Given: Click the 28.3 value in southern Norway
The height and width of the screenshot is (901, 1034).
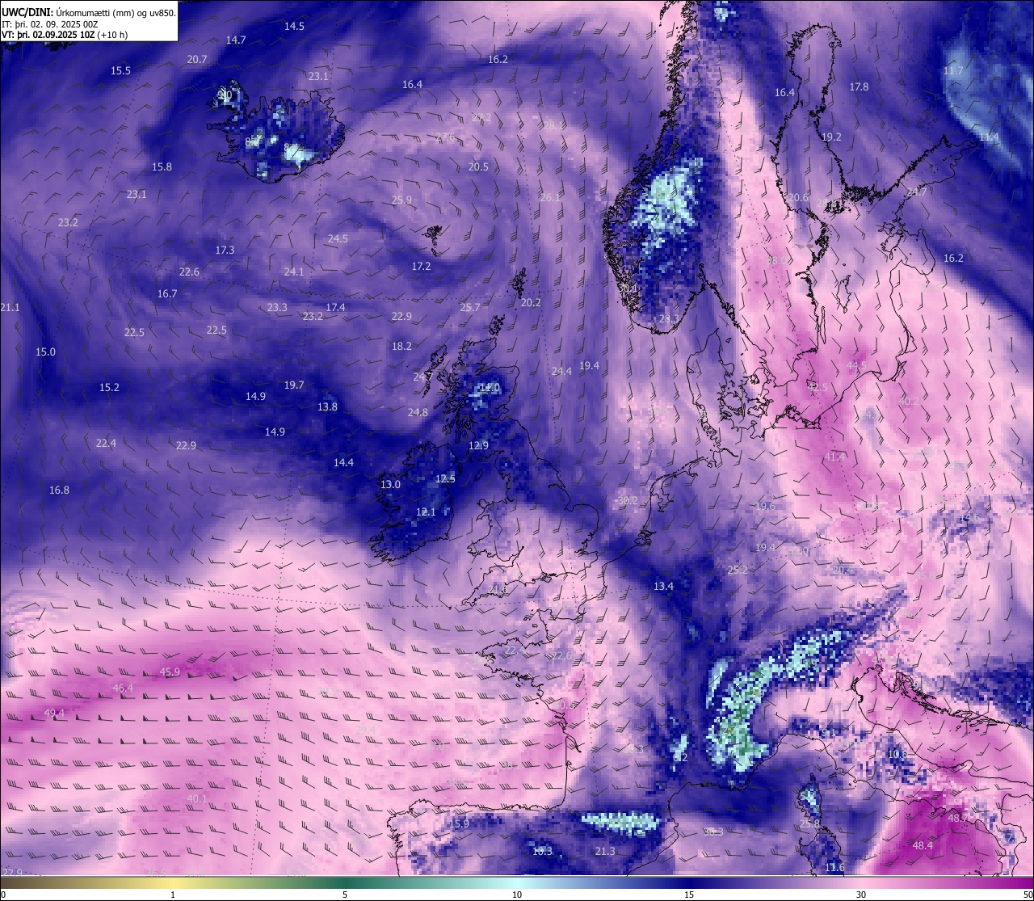Looking at the screenshot, I should pyautogui.click(x=669, y=318).
